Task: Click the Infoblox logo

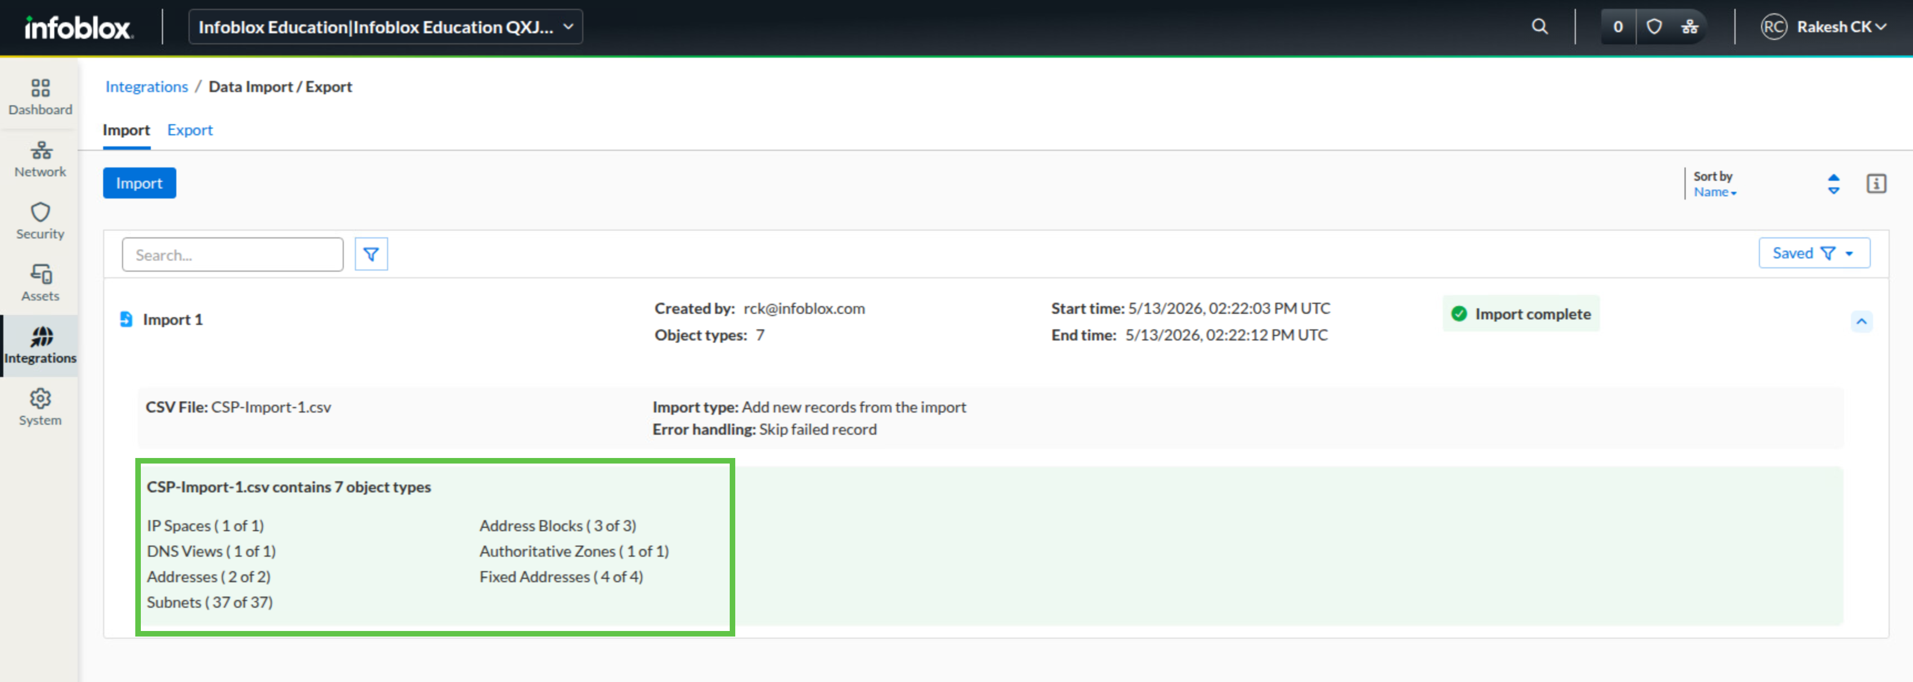Action: pyautogui.click(x=78, y=28)
